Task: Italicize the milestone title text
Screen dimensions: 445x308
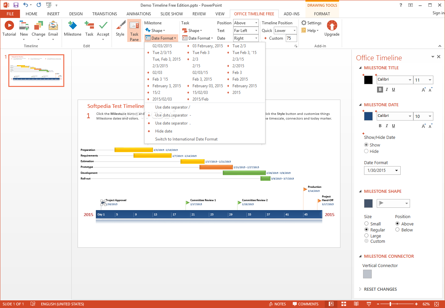Action: click(387, 90)
